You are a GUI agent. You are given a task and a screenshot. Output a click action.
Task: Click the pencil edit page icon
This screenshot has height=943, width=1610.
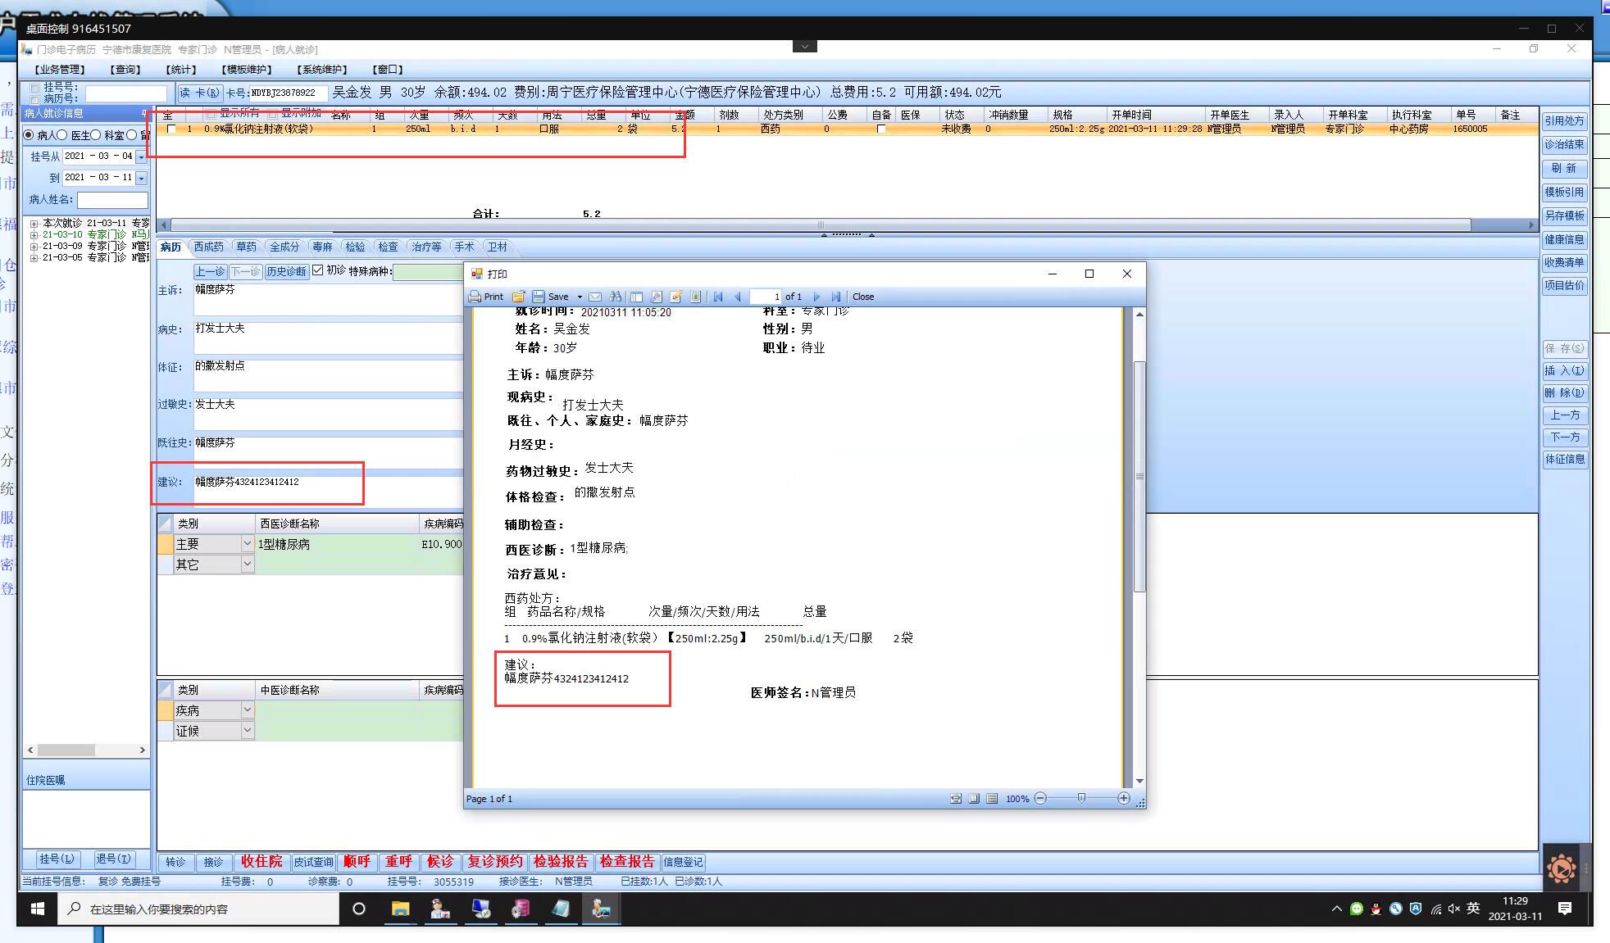tap(676, 297)
